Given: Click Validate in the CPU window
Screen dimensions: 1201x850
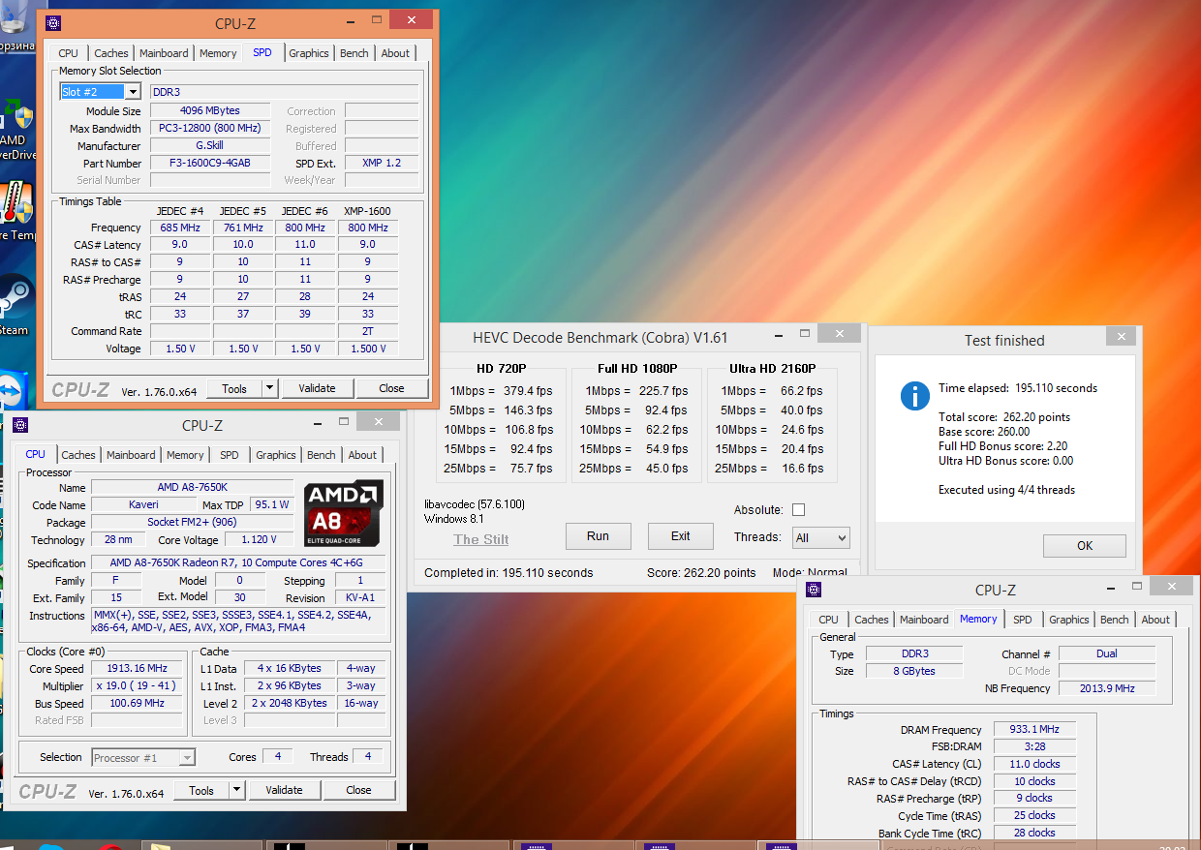Looking at the screenshot, I should tap(284, 790).
